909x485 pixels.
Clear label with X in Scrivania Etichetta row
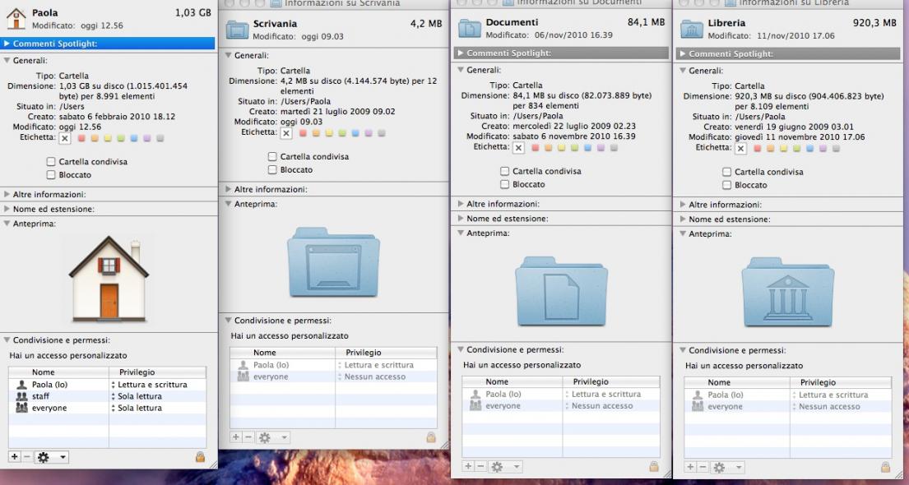point(286,133)
